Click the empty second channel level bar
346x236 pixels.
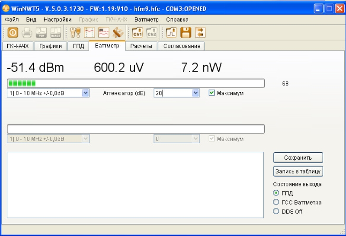[136, 129]
